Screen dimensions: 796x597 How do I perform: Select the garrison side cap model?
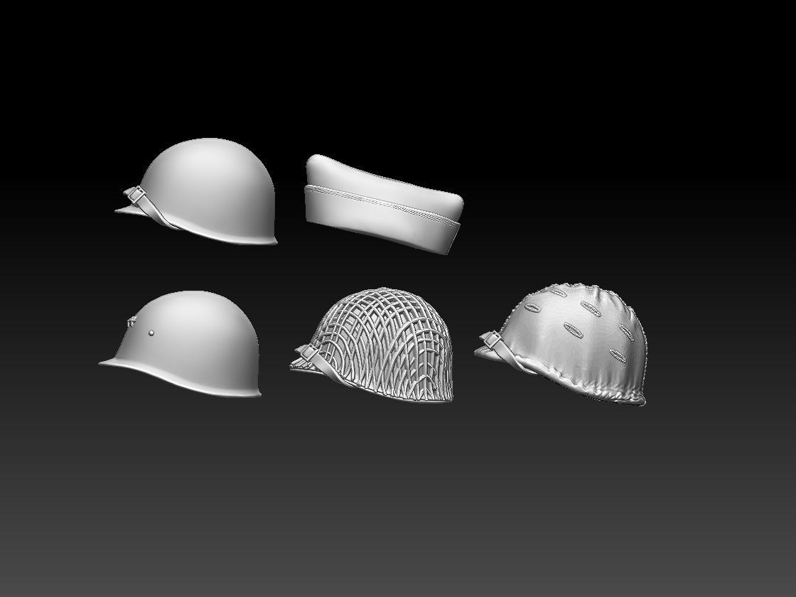coord(384,204)
